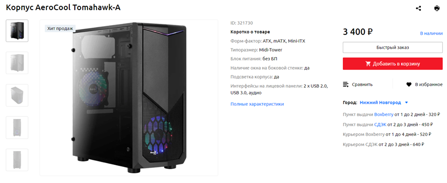This screenshot has width=447, height=183.
Task: Click the print icon
Action: coord(436,8)
